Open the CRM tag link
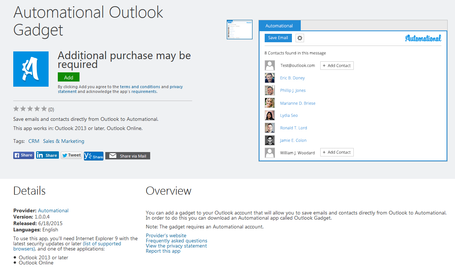 tap(34, 141)
